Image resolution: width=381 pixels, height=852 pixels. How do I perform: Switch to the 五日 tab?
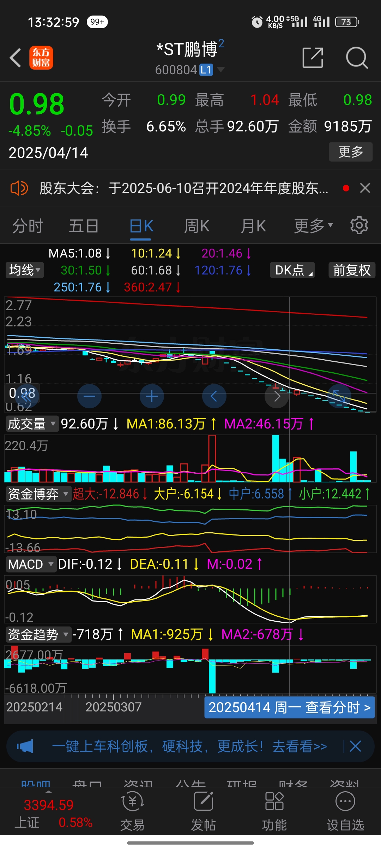(x=84, y=226)
